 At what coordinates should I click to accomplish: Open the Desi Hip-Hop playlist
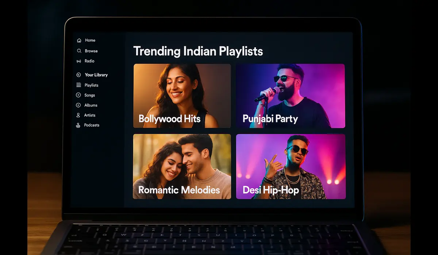point(290,166)
